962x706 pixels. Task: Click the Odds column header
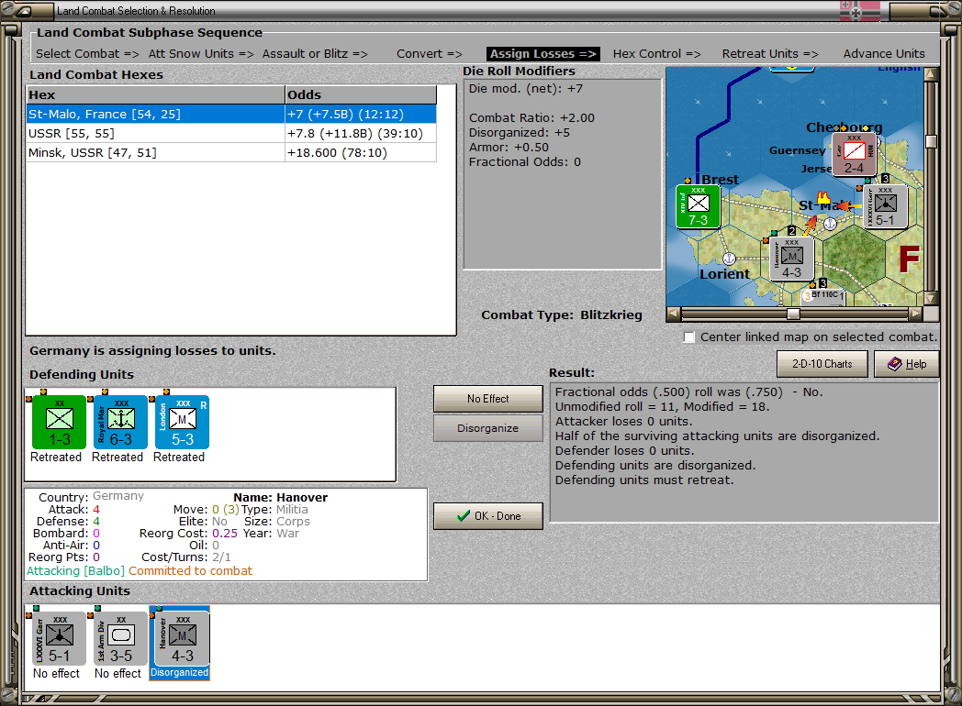tap(361, 94)
